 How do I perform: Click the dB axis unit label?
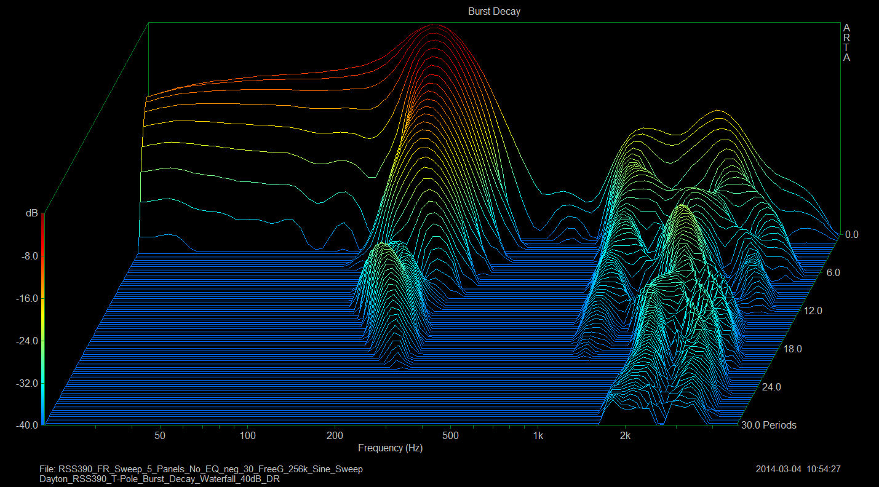[x=31, y=213]
